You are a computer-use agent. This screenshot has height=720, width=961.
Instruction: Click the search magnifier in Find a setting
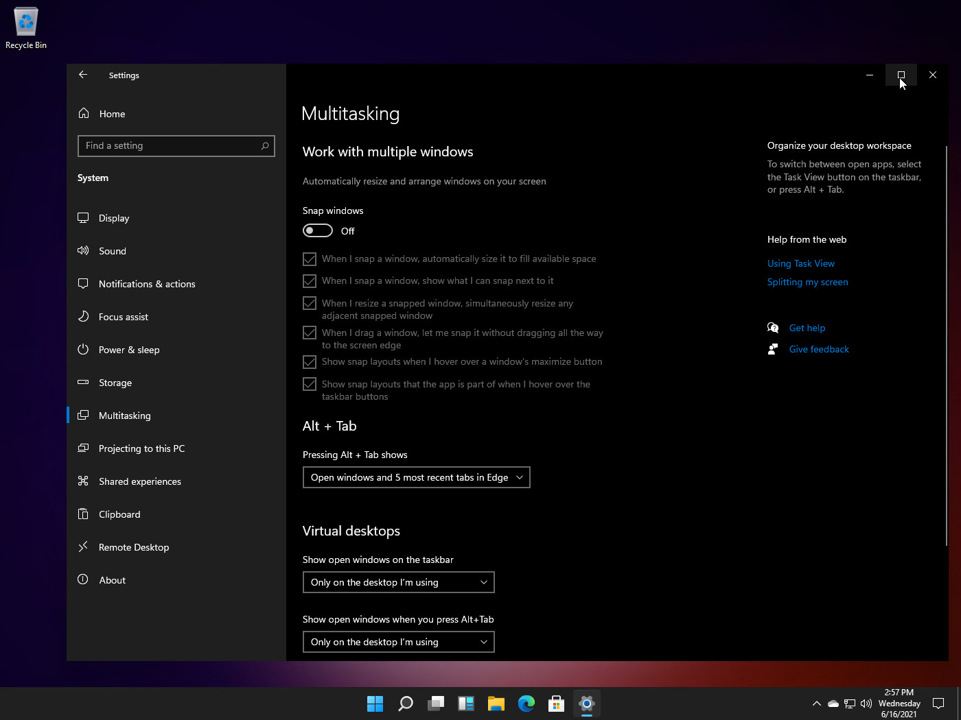265,146
